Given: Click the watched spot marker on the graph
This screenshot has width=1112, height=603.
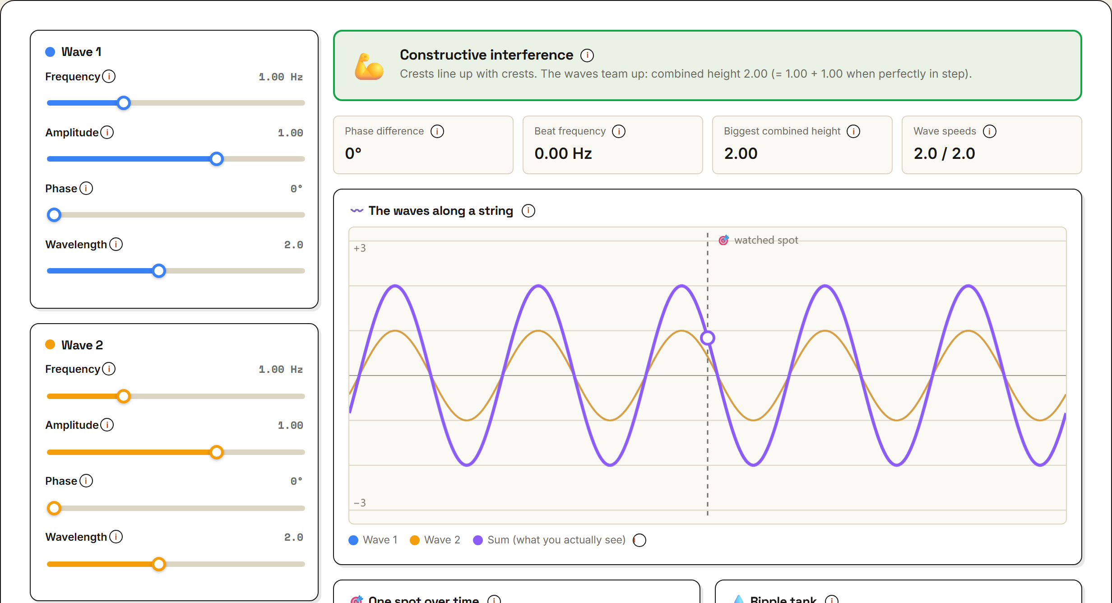Looking at the screenshot, I should (x=708, y=338).
